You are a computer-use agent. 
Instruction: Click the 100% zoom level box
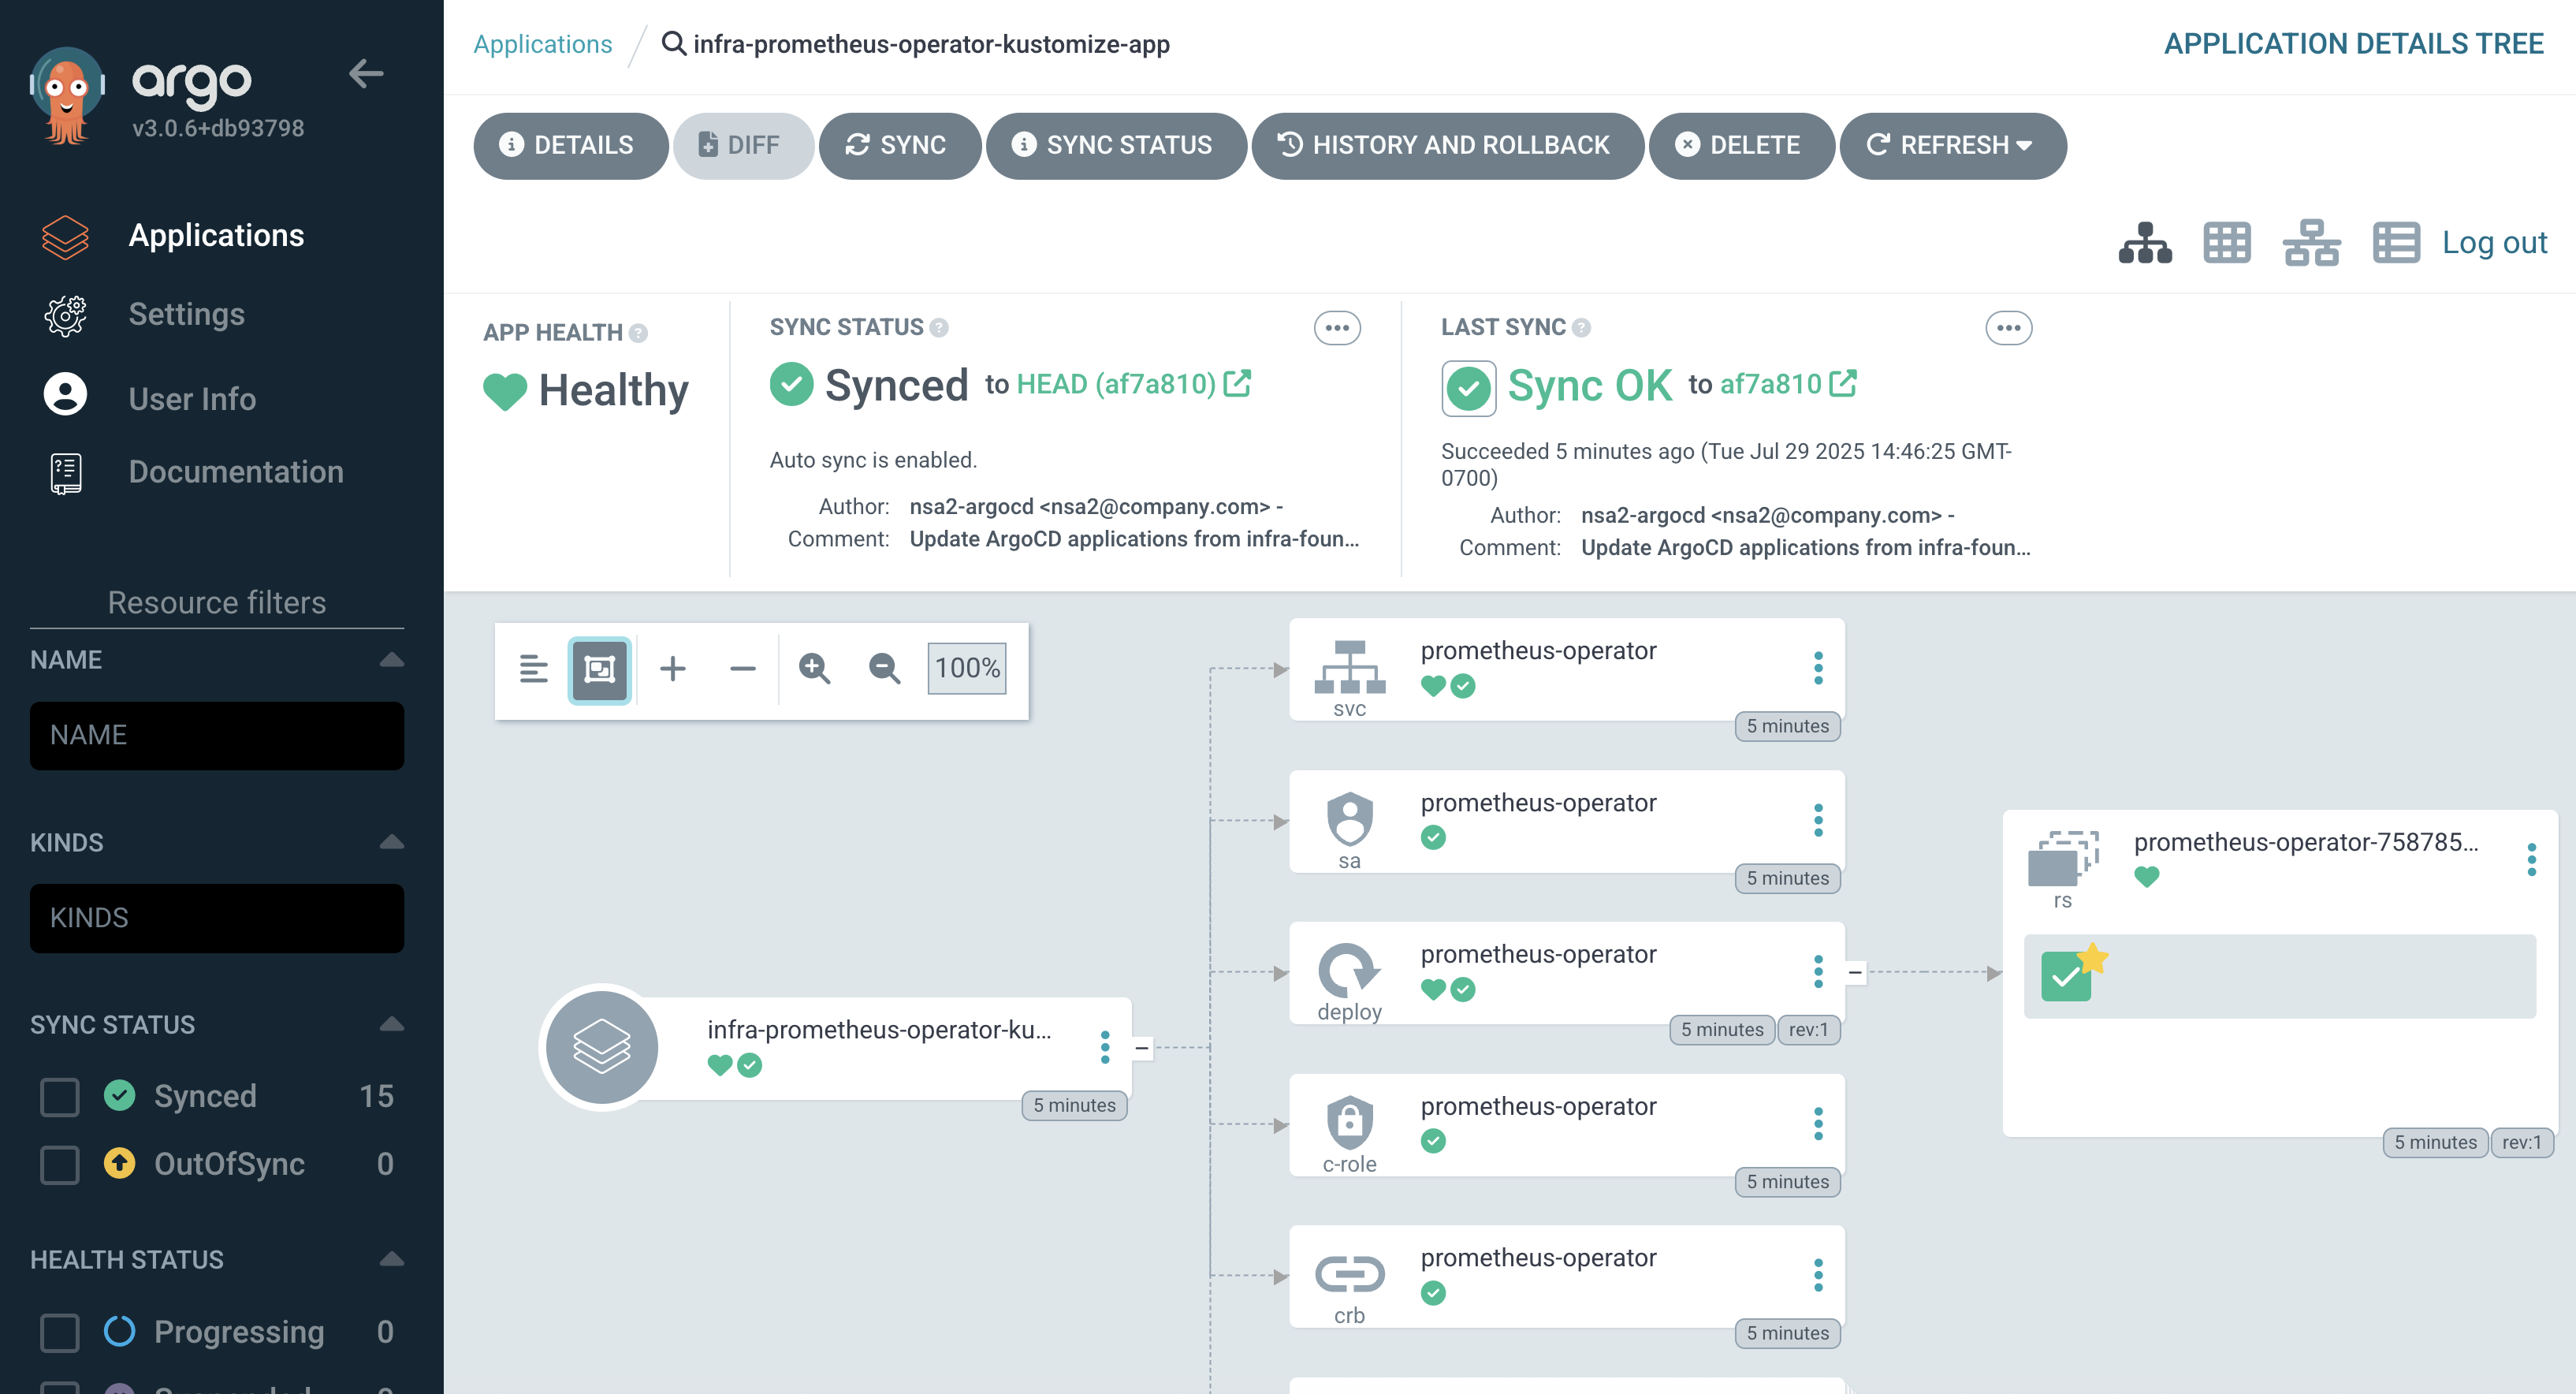[x=966, y=669]
